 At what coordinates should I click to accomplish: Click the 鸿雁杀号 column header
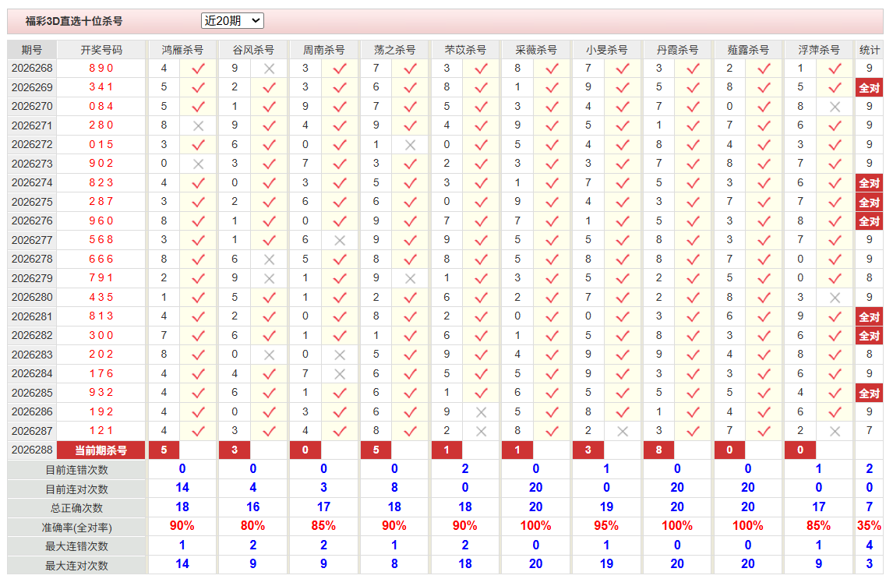click(x=182, y=50)
